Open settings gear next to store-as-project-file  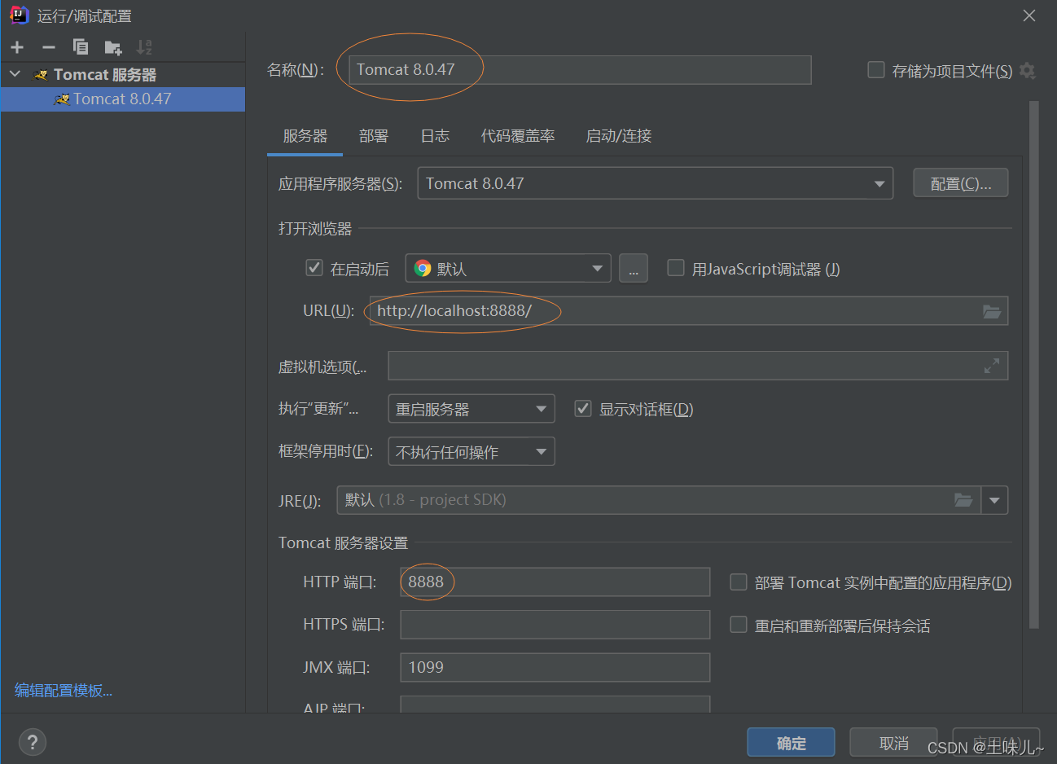pyautogui.click(x=1028, y=71)
